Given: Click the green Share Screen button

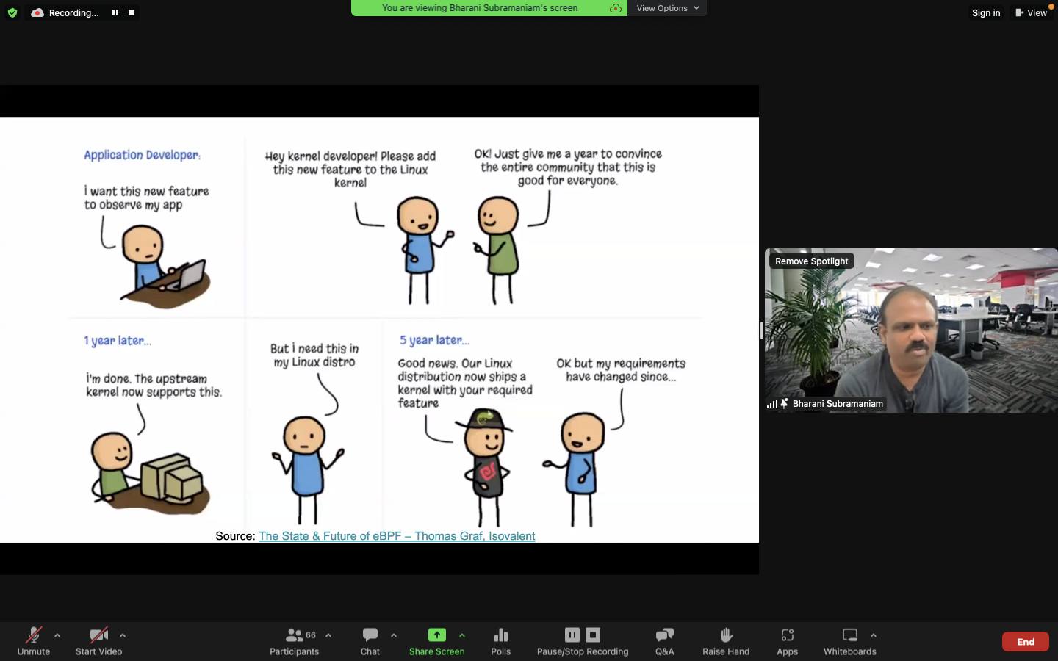Looking at the screenshot, I should tap(436, 640).
